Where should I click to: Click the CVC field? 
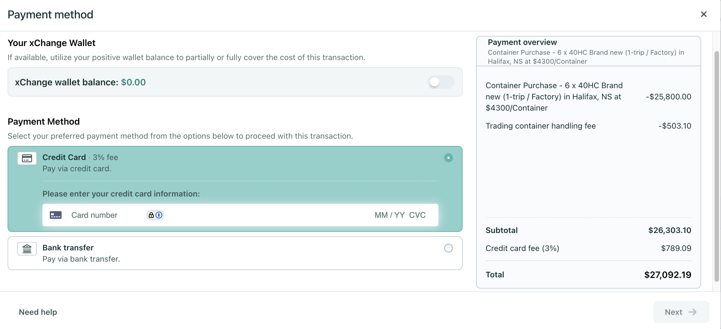coord(417,215)
